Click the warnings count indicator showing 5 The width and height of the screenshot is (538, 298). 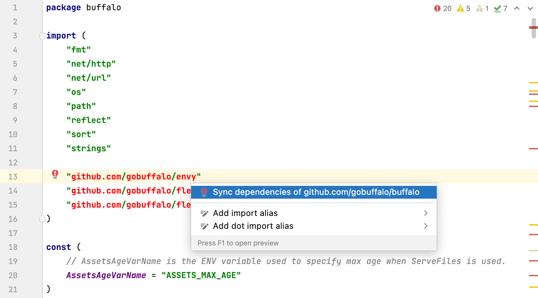click(x=464, y=8)
